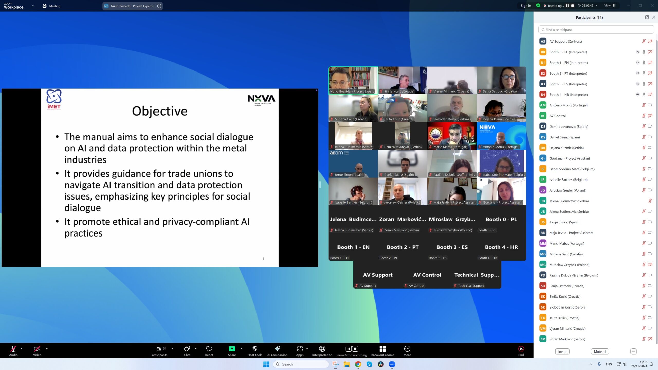658x370 pixels.
Task: Click the Mute all button
Action: pyautogui.click(x=600, y=351)
